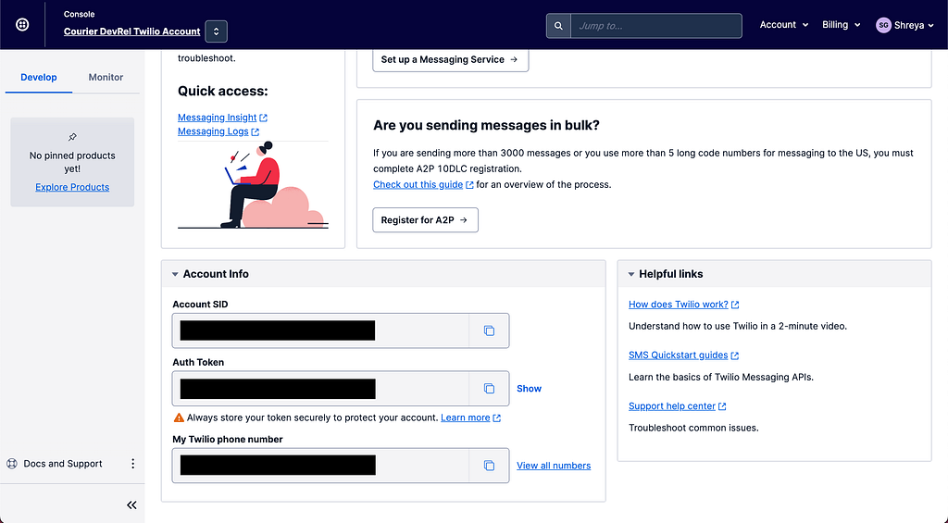Viewport: 948px width, 523px height.
Task: Copy My Twilio phone number
Action: (x=489, y=466)
